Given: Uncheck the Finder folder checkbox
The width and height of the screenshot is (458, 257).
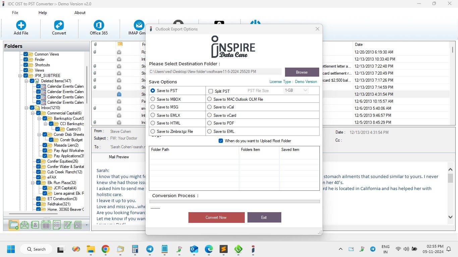Looking at the screenshot, I should pos(26,60).
